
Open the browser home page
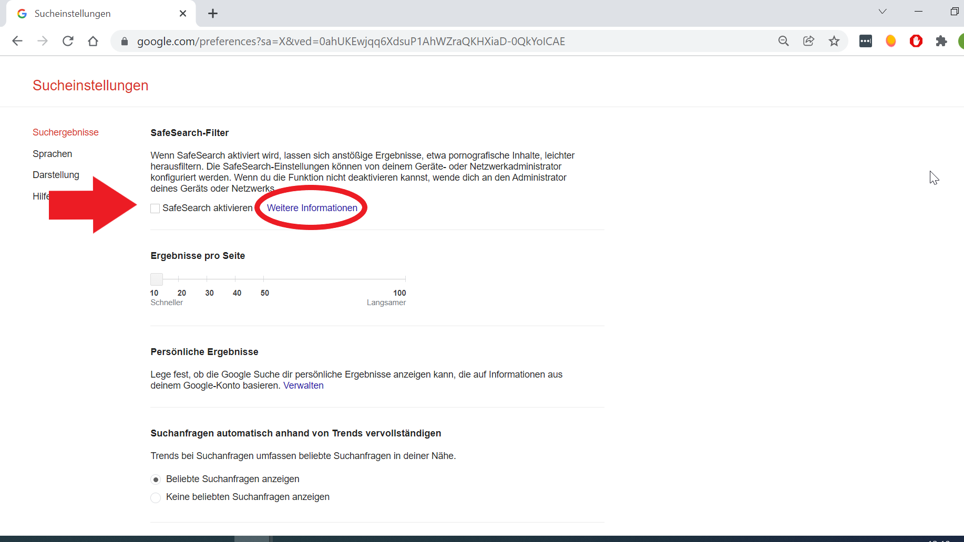point(93,41)
